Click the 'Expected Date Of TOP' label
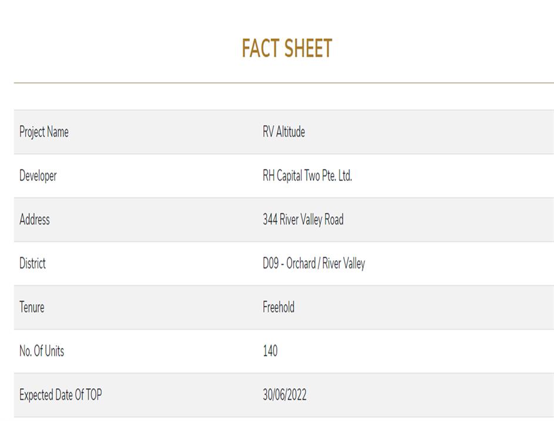 (x=61, y=395)
